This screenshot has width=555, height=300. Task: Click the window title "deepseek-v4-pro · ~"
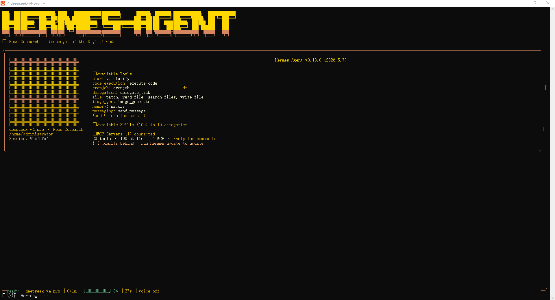(28, 3)
